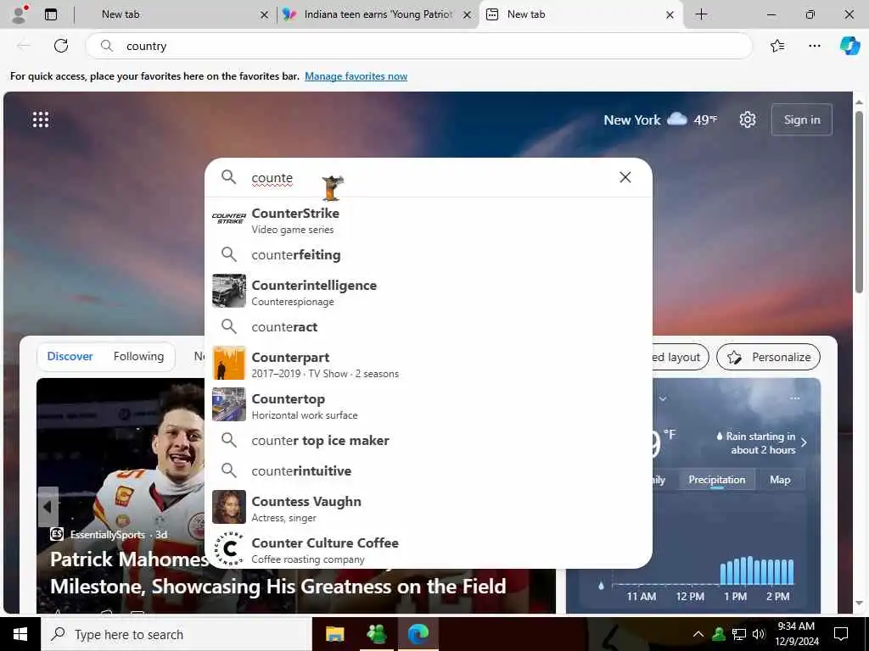Clear search box with X icon

[625, 177]
